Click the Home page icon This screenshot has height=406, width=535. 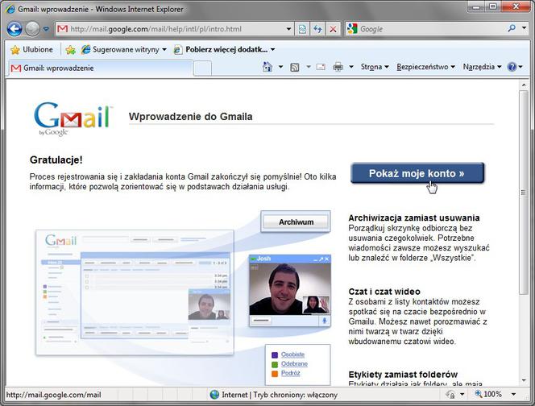pos(267,67)
